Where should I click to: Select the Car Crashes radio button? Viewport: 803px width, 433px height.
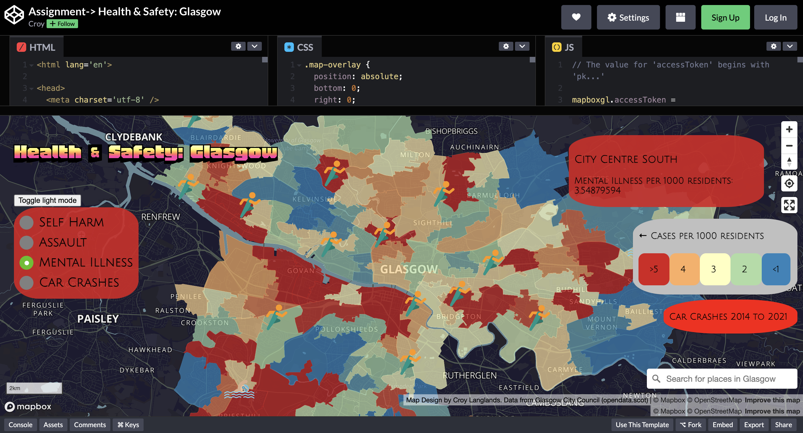point(26,283)
